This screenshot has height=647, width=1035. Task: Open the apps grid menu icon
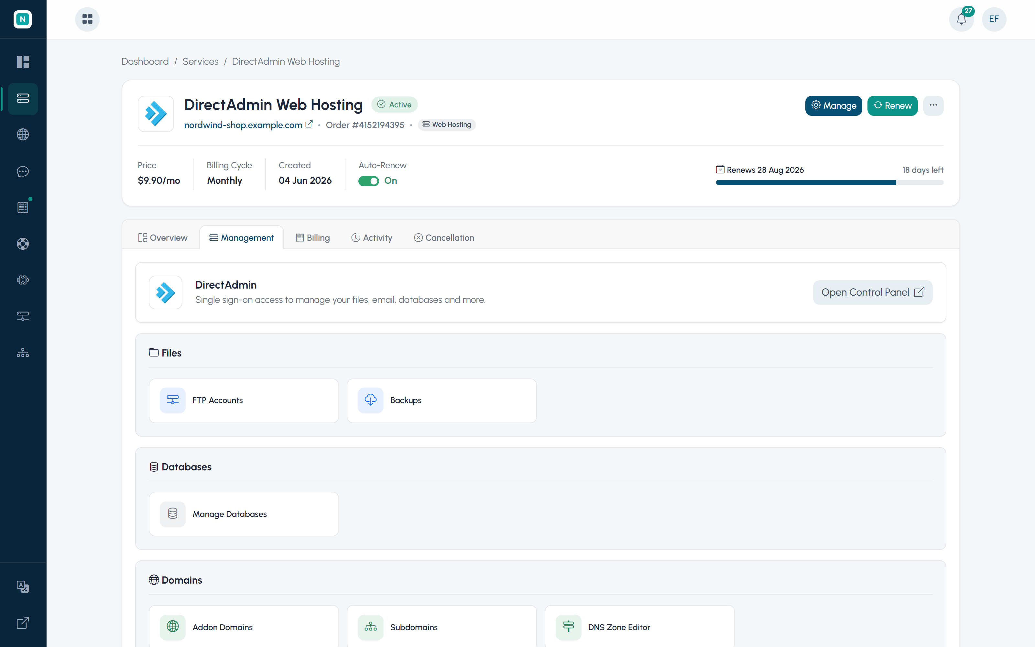(x=87, y=19)
